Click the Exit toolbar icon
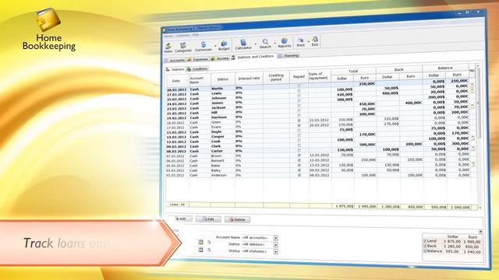Screen dimensions: 499x280 point(315,41)
